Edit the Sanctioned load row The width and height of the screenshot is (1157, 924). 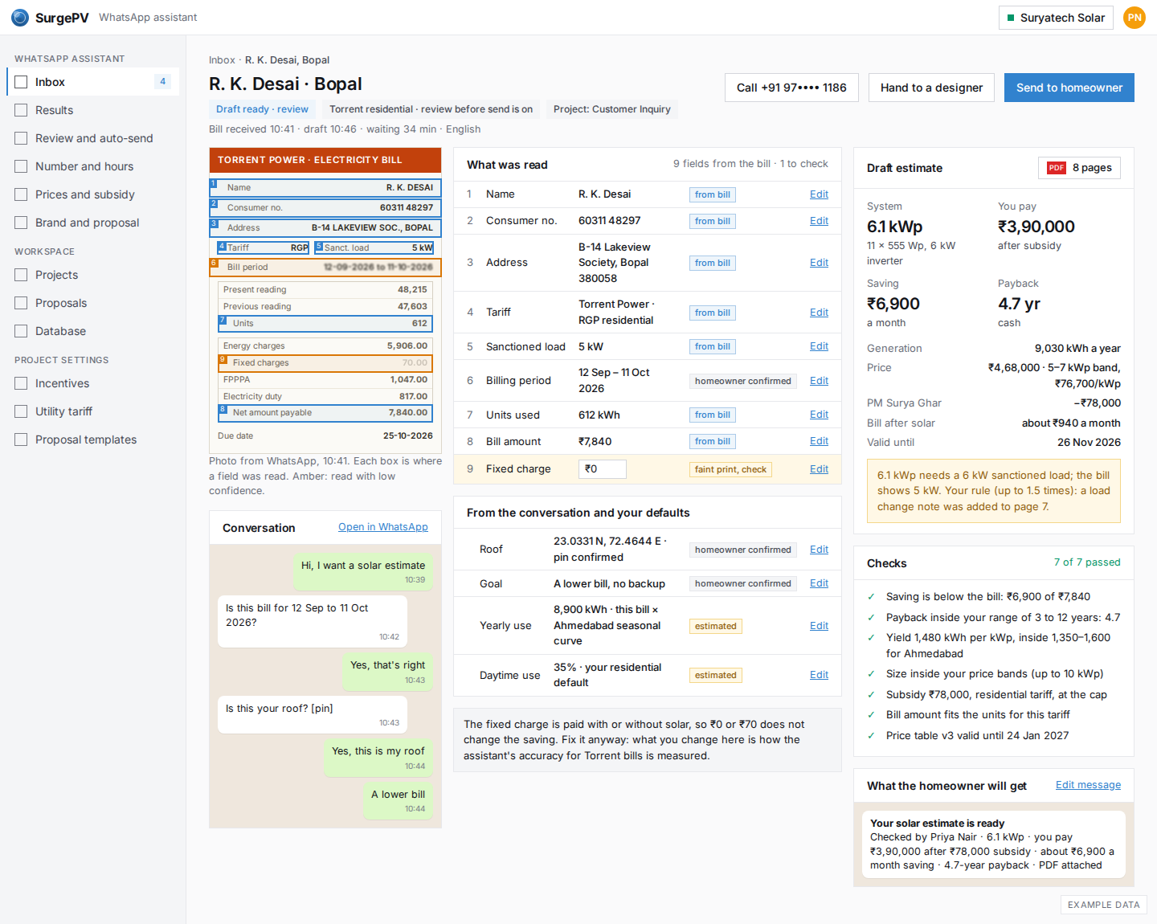click(x=819, y=346)
